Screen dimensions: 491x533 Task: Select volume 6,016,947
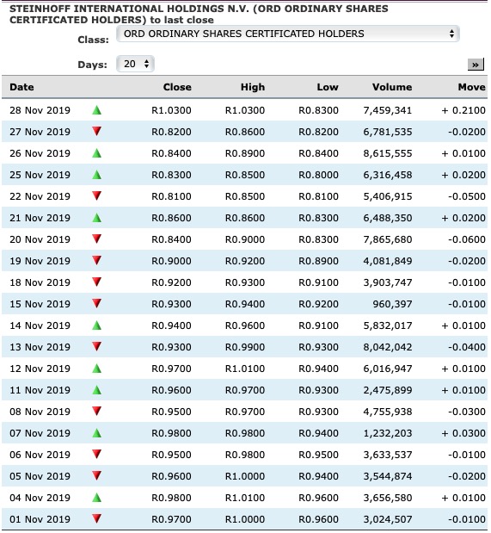tap(388, 369)
